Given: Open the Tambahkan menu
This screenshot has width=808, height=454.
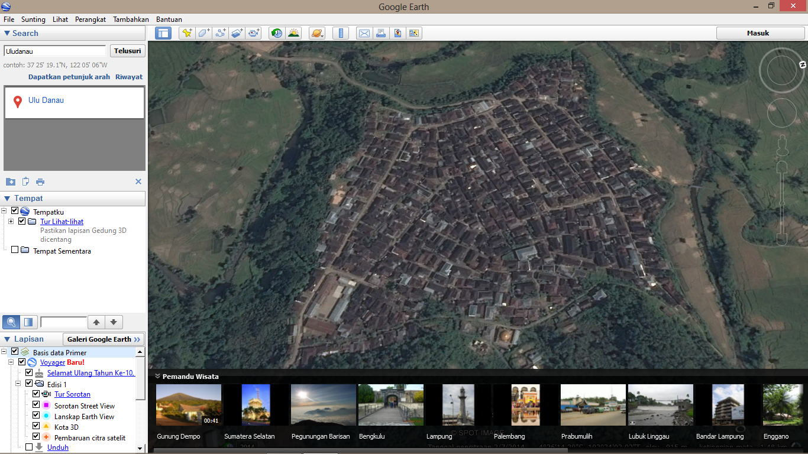Looking at the screenshot, I should pyautogui.click(x=131, y=20).
